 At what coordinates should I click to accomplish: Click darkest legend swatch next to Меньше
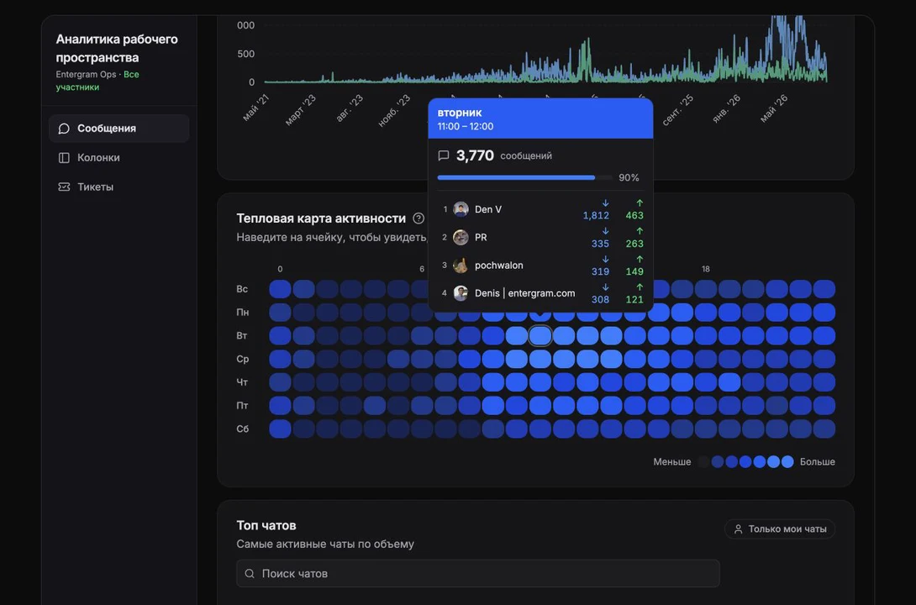point(704,462)
